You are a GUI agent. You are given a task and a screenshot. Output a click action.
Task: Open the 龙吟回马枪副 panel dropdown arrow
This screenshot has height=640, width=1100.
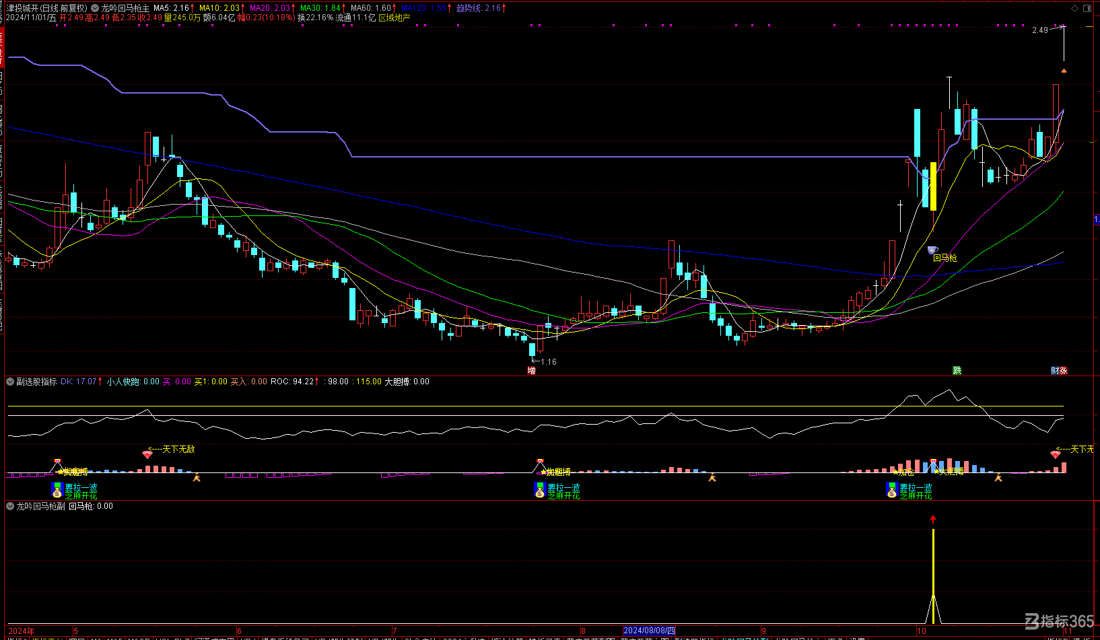tap(10, 506)
